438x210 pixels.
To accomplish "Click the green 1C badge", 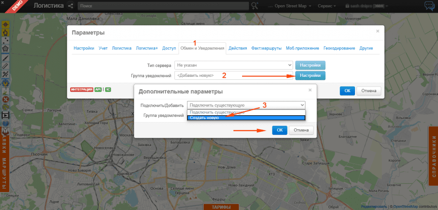I will click(x=108, y=90).
